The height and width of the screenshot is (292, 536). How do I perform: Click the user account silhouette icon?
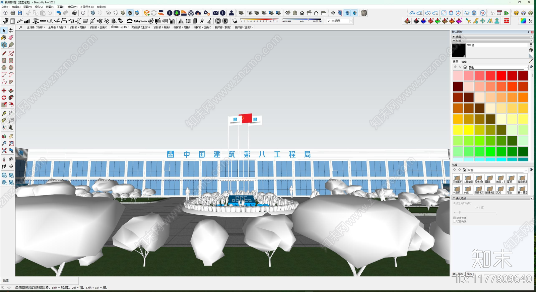point(231,13)
